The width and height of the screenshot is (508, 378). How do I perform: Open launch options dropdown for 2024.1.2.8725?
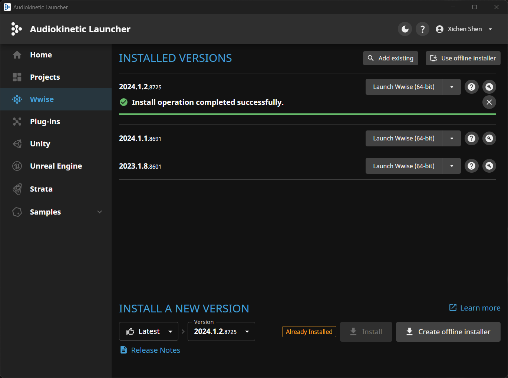coord(452,87)
